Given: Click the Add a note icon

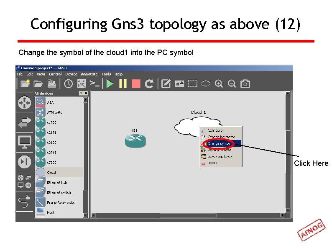Looking at the screenshot, I should (x=166, y=84).
